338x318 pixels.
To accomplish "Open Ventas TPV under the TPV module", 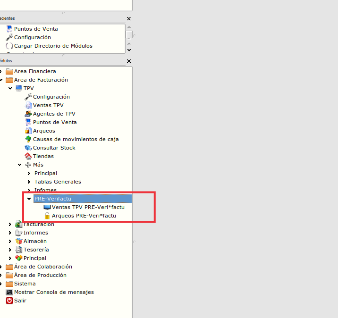I will pos(48,105).
